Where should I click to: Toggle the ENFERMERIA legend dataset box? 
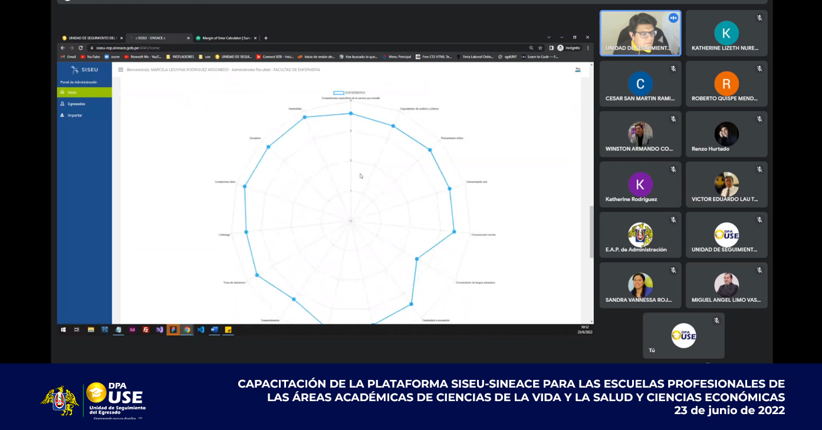coord(338,92)
